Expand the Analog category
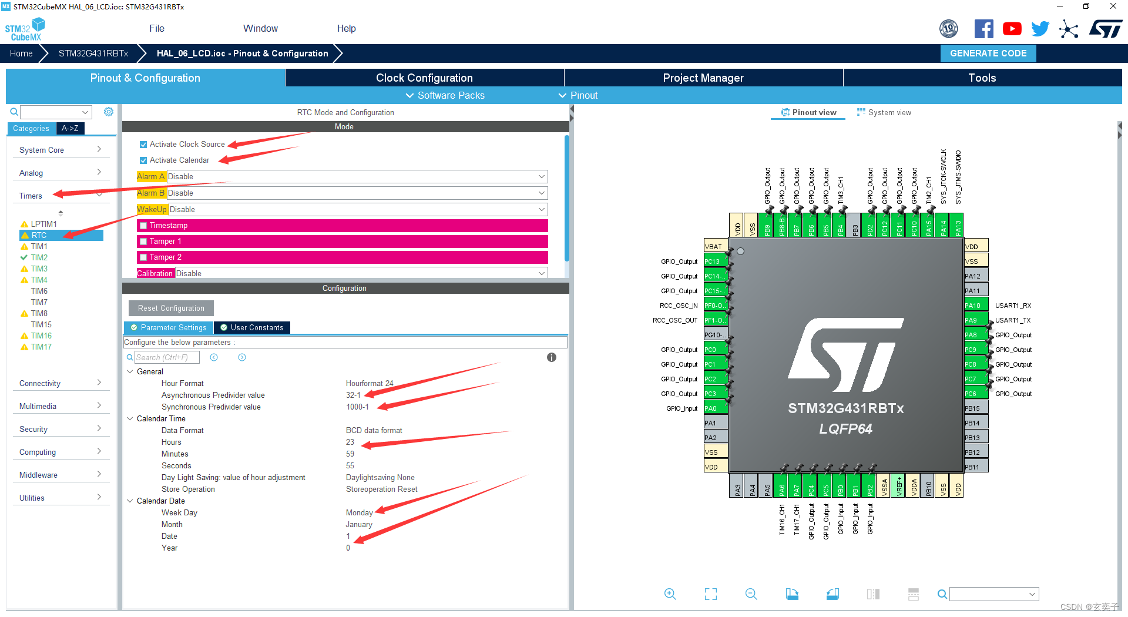The image size is (1128, 617). click(x=61, y=173)
